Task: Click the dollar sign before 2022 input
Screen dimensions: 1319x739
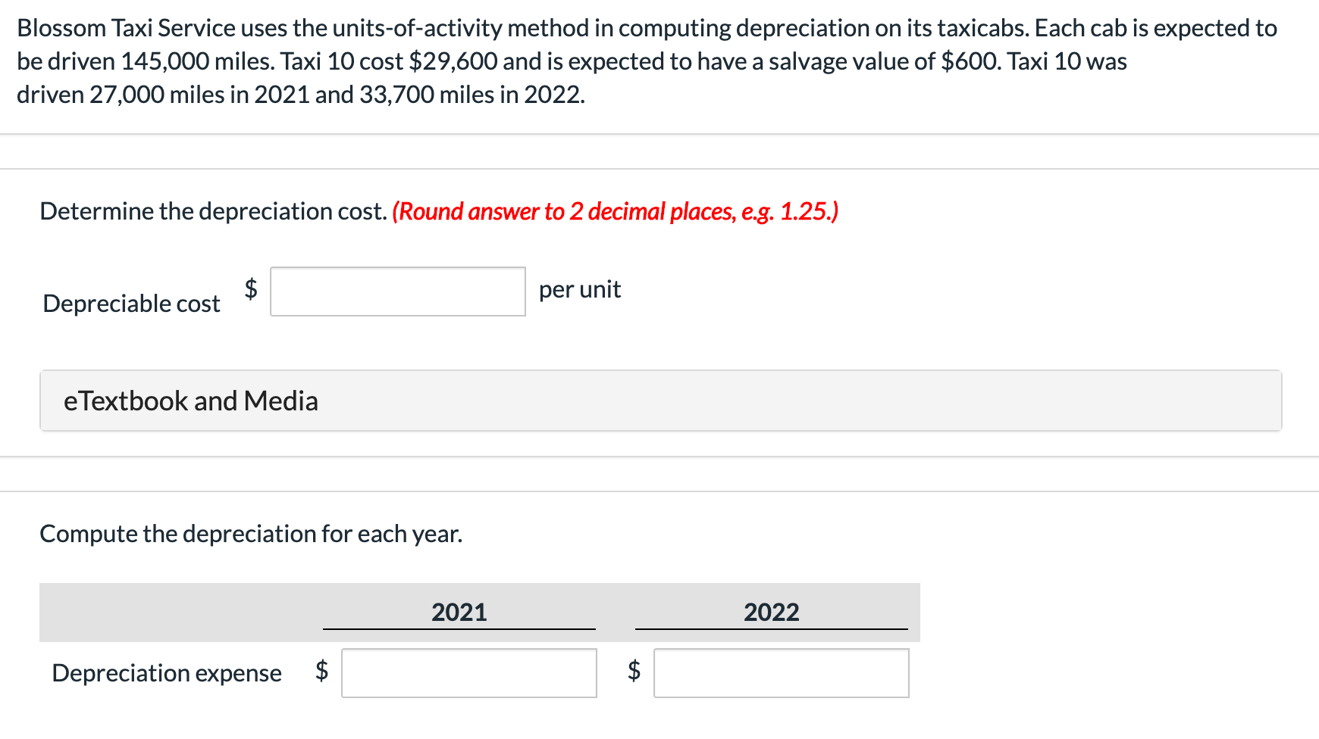Action: pyautogui.click(x=632, y=669)
